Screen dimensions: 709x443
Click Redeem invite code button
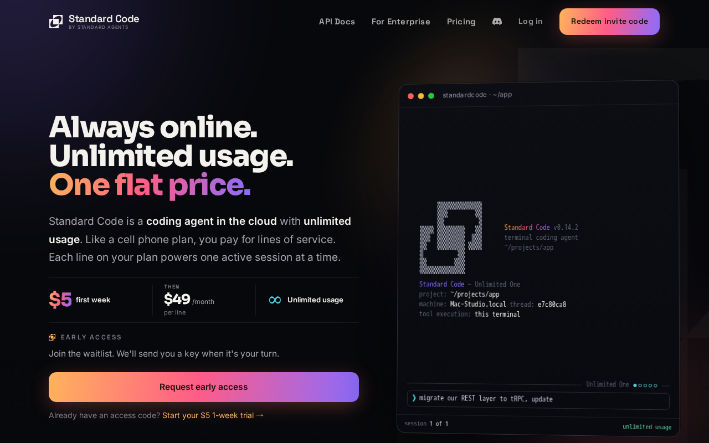click(609, 22)
